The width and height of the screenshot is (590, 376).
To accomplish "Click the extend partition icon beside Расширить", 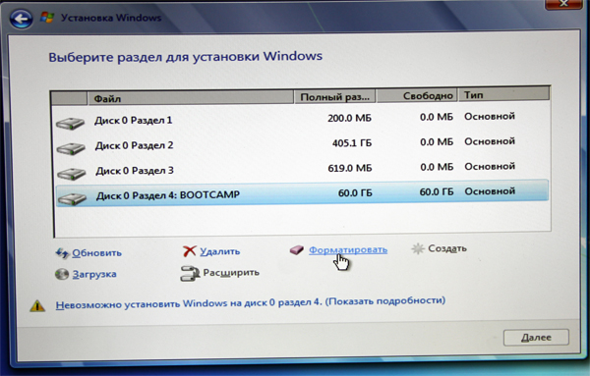I will point(189,274).
